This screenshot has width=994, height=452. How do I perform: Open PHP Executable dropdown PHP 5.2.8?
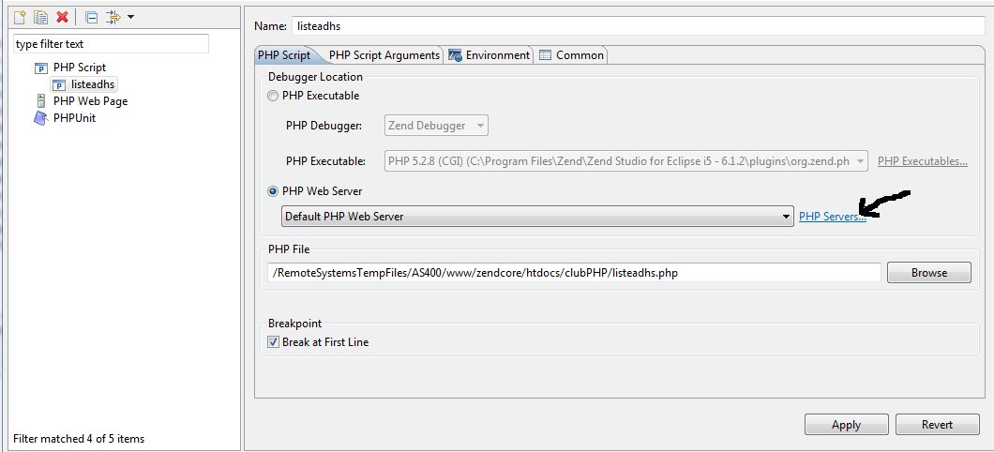click(x=626, y=161)
